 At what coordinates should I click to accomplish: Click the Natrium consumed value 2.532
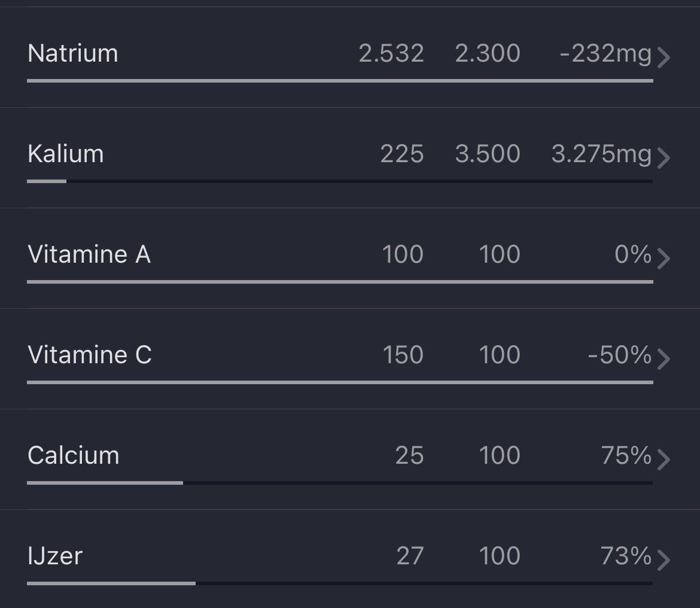click(391, 53)
